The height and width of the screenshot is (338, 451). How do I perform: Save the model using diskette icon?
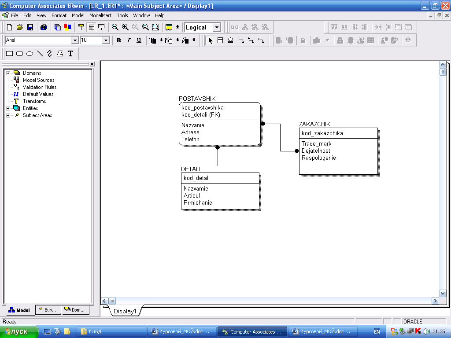[30, 27]
